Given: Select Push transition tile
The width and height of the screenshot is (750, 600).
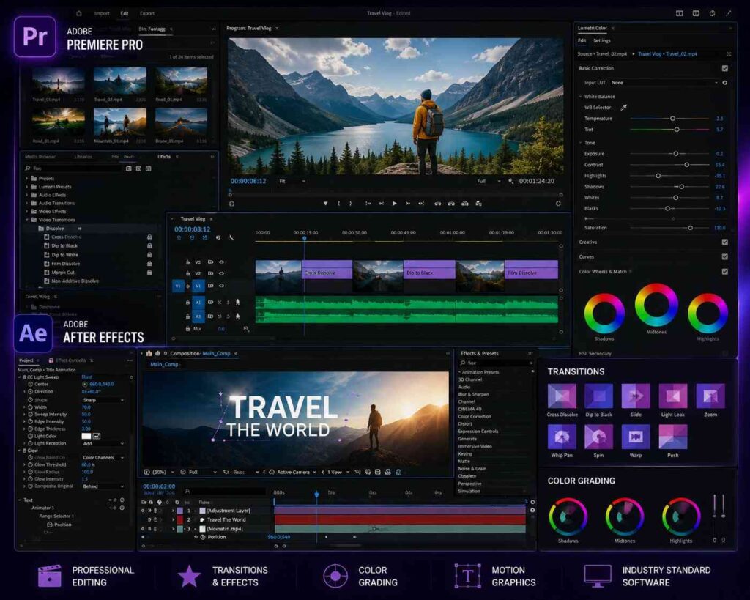Looking at the screenshot, I should (673, 437).
